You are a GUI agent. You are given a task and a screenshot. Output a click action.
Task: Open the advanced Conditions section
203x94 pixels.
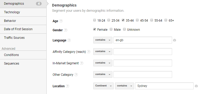(x=23, y=55)
